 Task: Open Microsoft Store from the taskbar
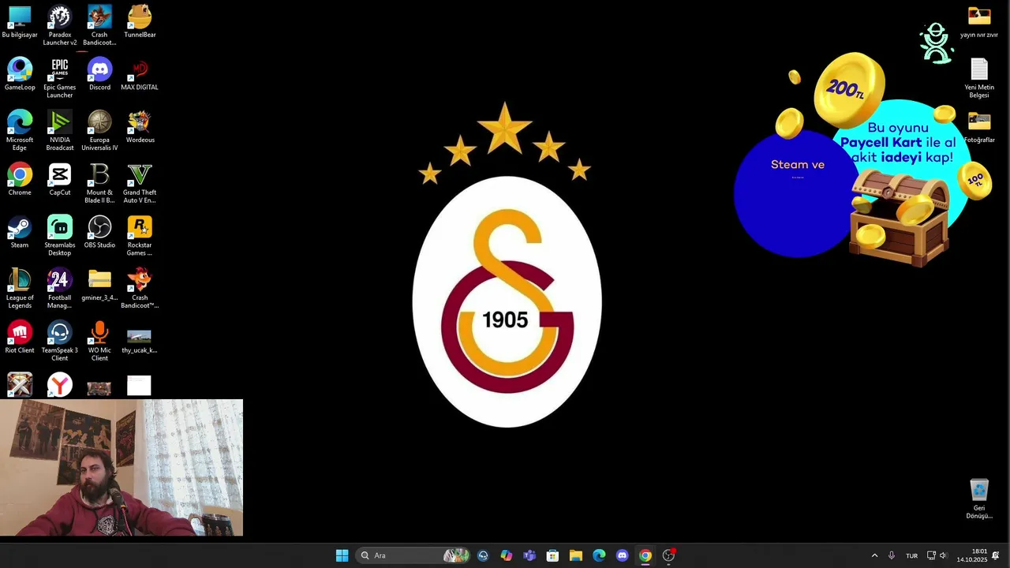(552, 555)
